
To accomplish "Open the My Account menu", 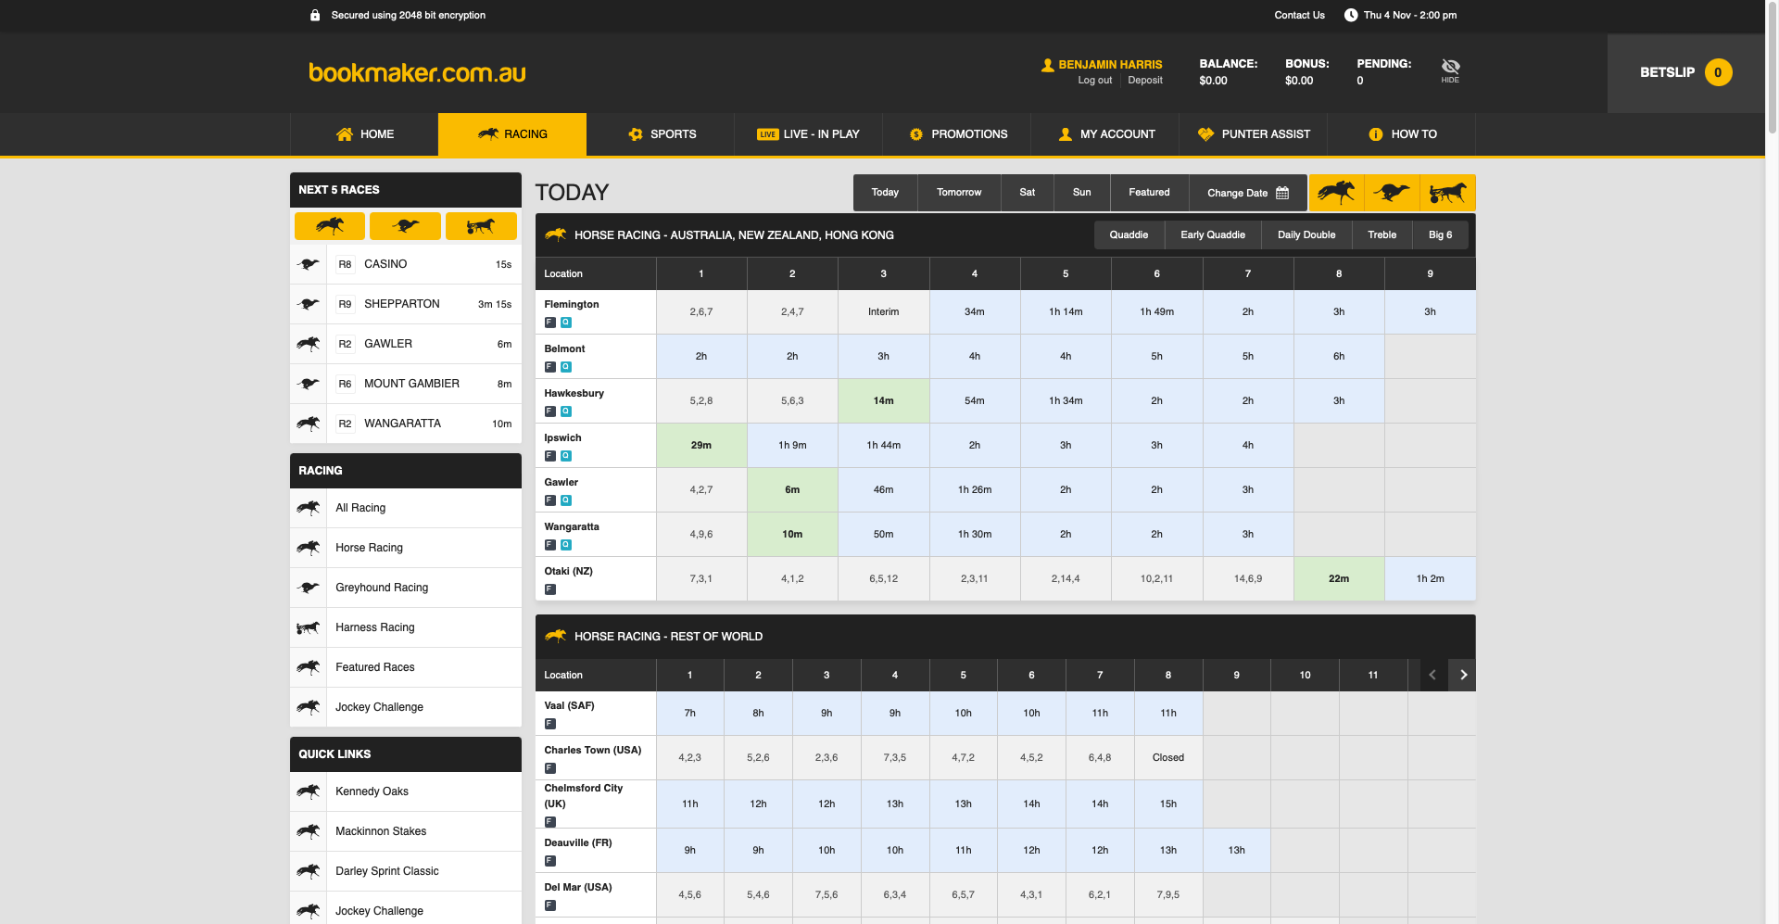I will coord(1105,134).
